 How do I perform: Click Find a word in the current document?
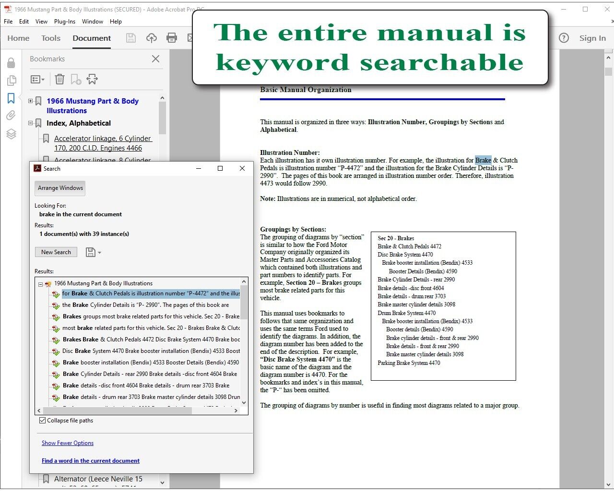coord(91,461)
